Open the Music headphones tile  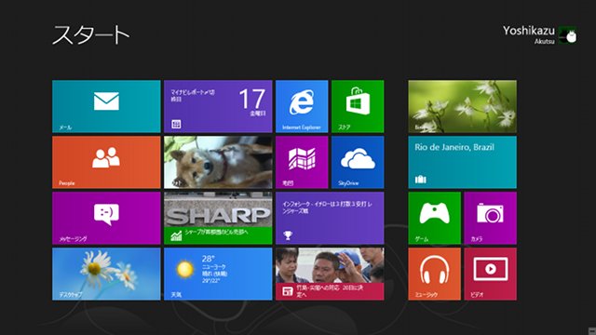pyautogui.click(x=435, y=274)
